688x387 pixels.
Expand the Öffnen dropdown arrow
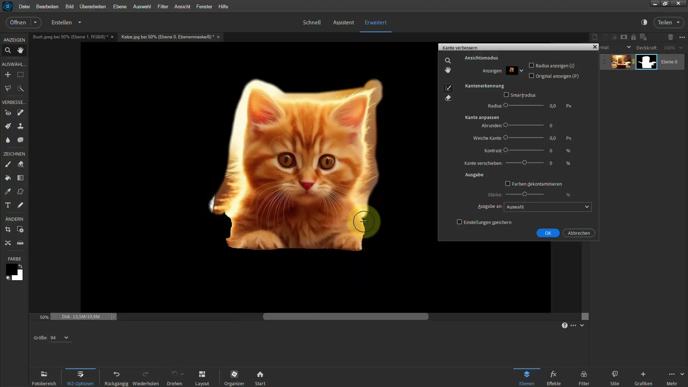35,22
